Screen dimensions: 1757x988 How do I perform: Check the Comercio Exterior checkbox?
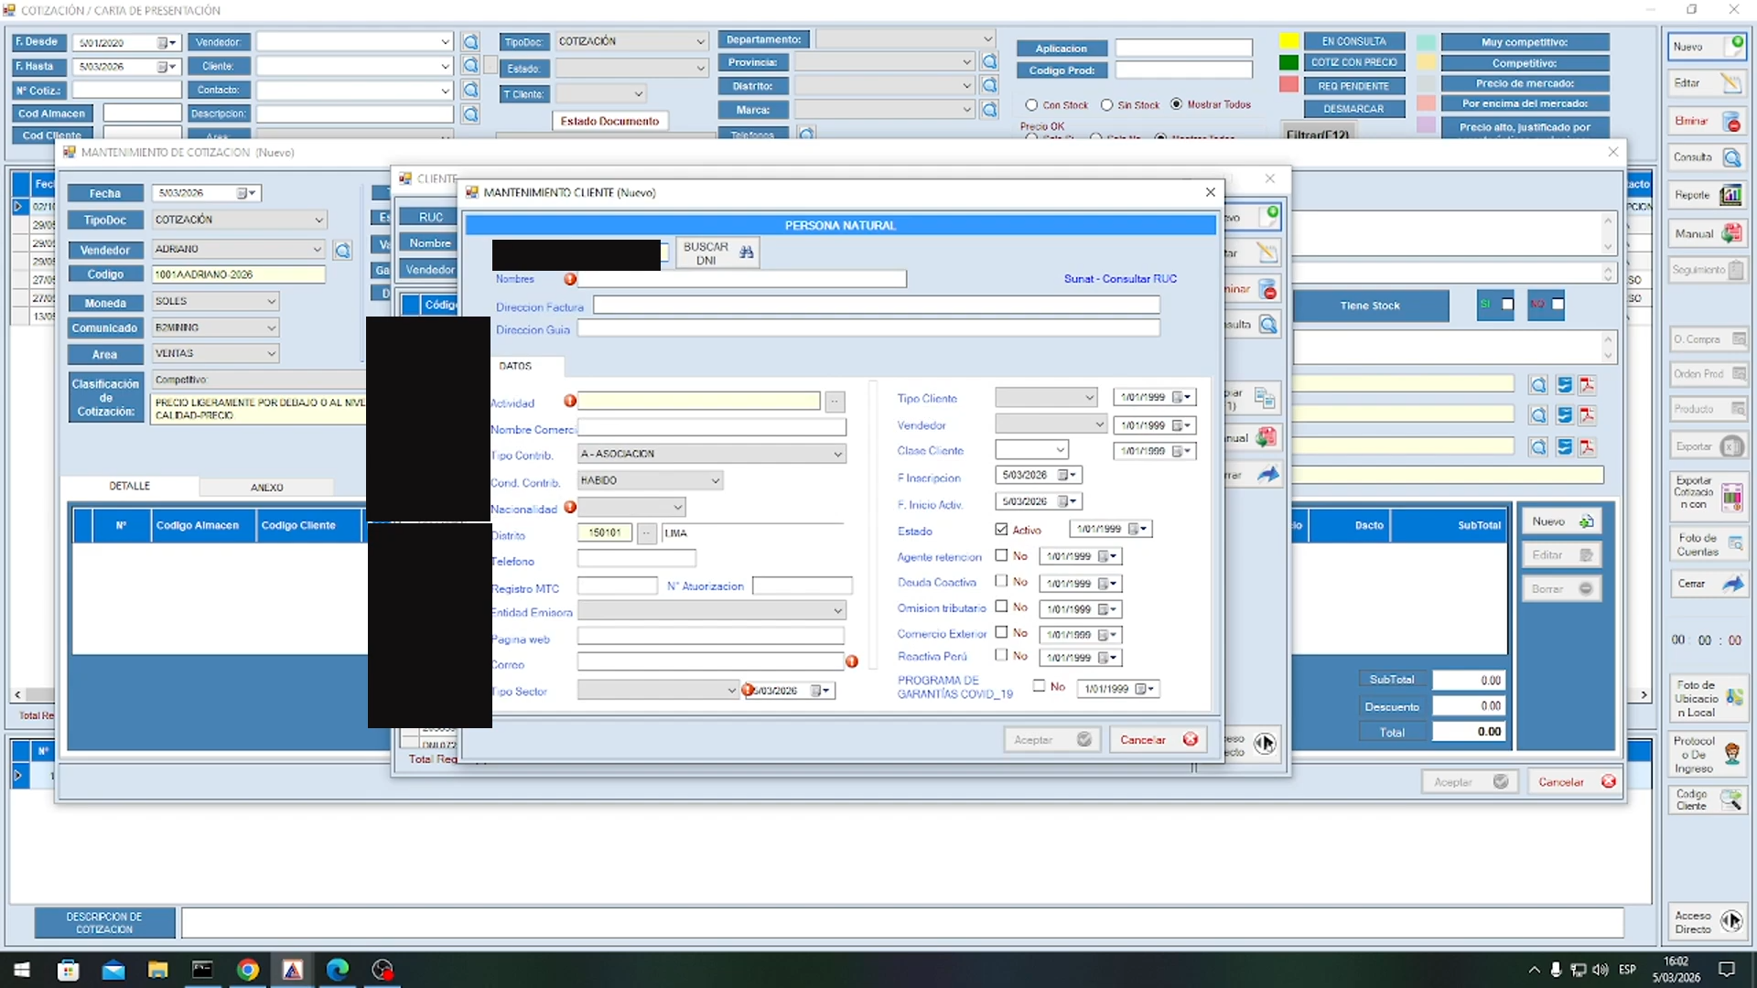[x=1001, y=632]
